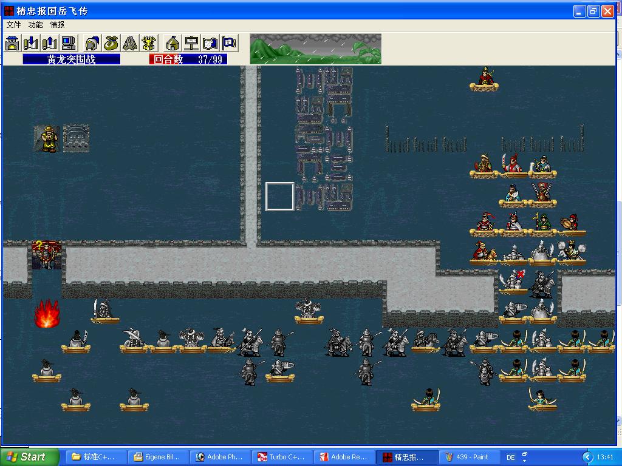The image size is (622, 466).
Task: Switch to Eigene Bil... taskbar window
Action: click(158, 457)
